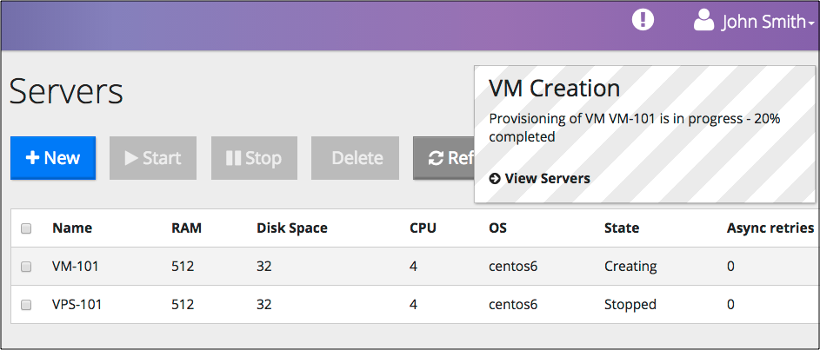
Task: Click the VPS-101 server name
Action: click(78, 305)
